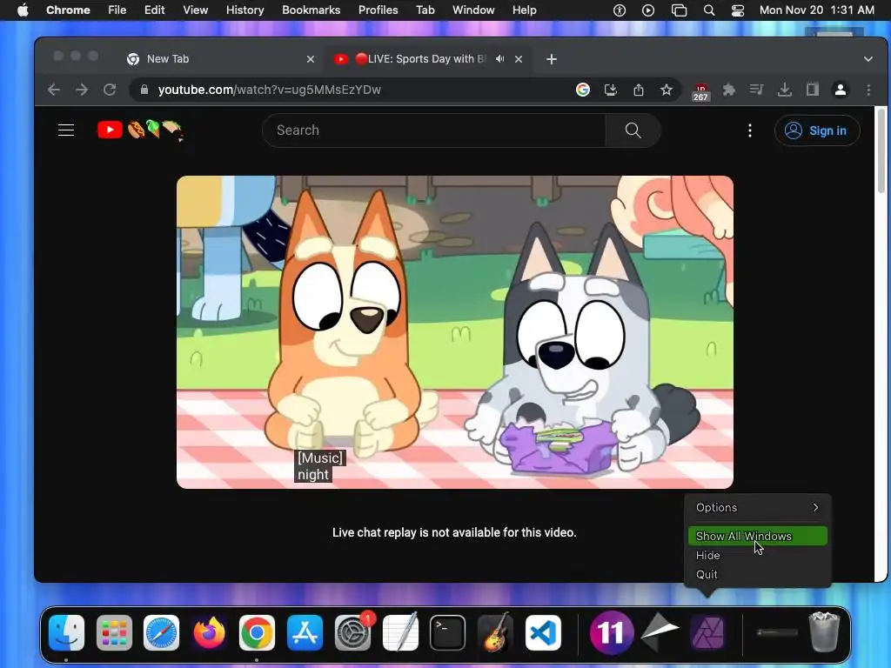Choose Show All Windows
Viewport: 891px width, 668px height.
758,536
